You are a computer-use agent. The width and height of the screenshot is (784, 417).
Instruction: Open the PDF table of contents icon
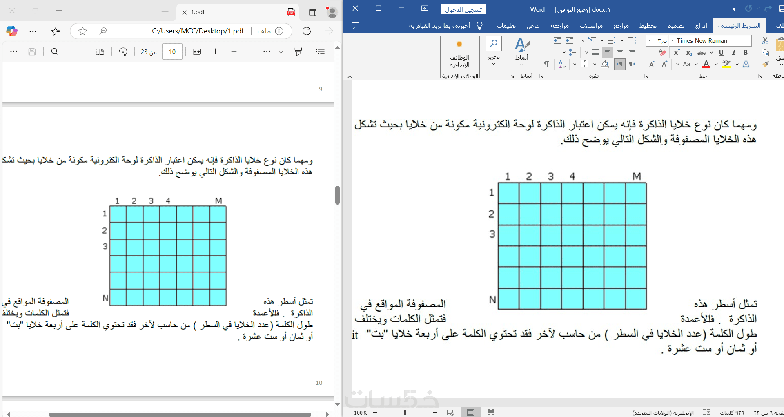point(321,51)
